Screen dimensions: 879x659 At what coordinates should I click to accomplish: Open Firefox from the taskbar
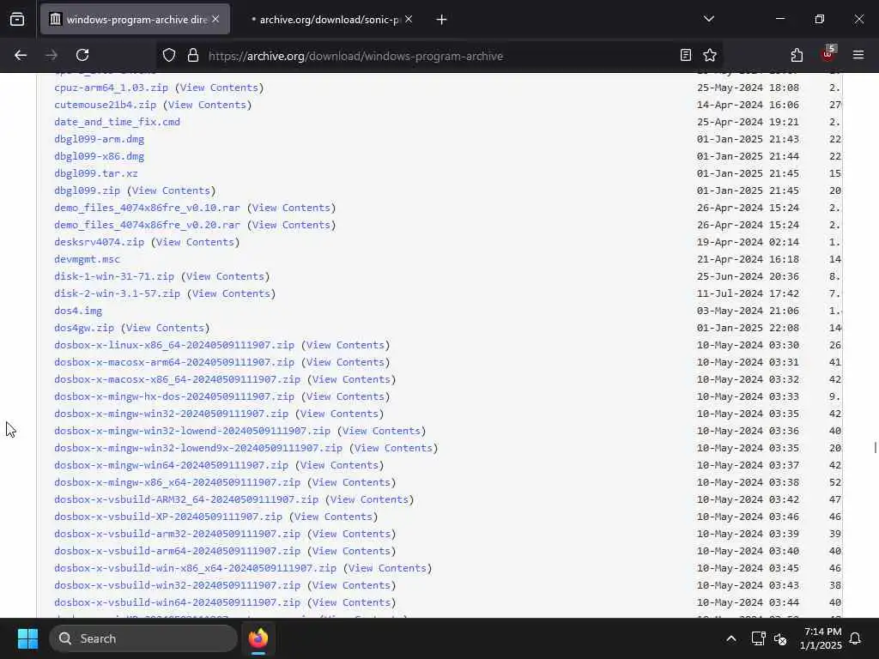pyautogui.click(x=258, y=638)
